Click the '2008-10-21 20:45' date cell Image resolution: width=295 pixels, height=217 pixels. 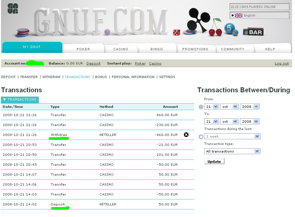[x=20, y=165]
